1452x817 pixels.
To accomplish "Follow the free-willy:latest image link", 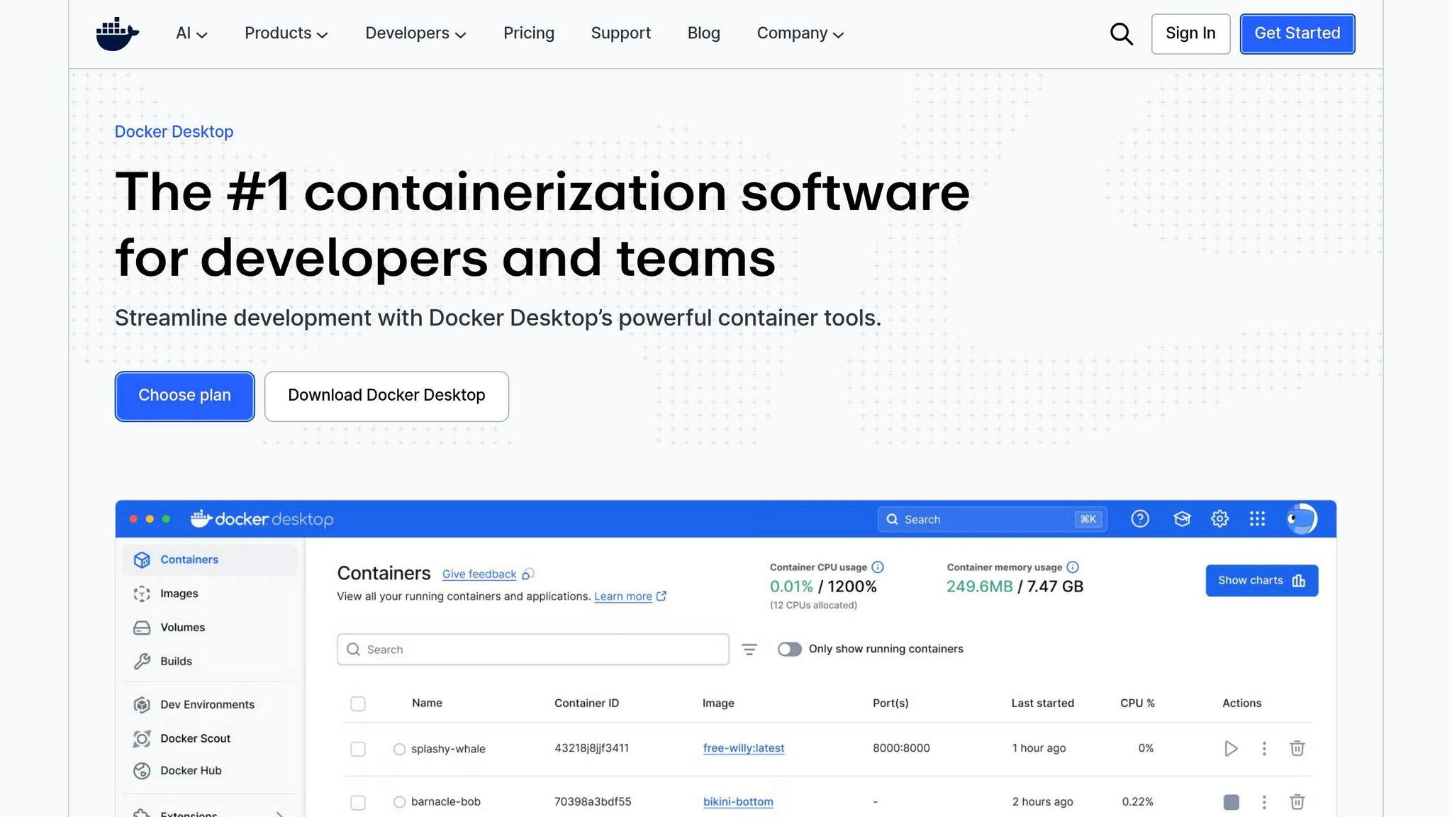I will 743,748.
